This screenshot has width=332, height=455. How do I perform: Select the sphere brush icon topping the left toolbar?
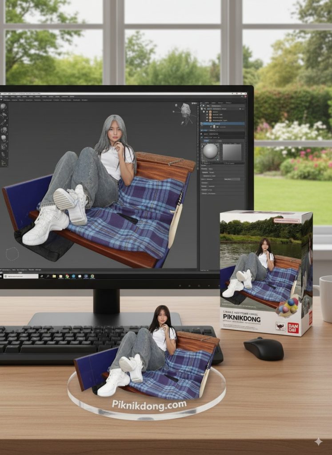click(x=3, y=106)
